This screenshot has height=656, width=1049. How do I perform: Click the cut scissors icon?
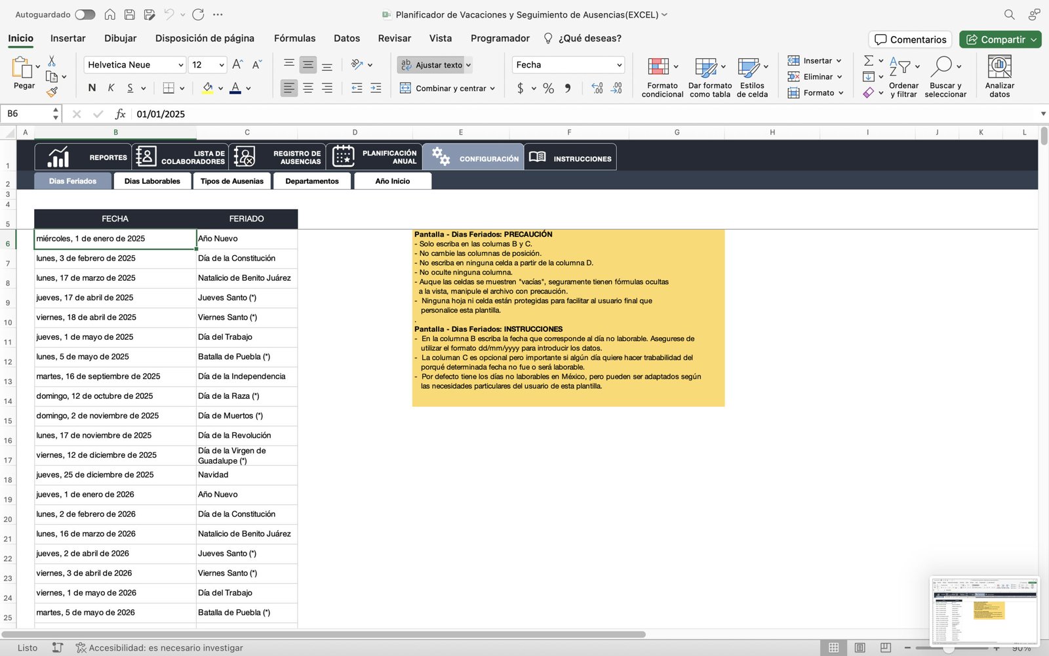point(52,61)
